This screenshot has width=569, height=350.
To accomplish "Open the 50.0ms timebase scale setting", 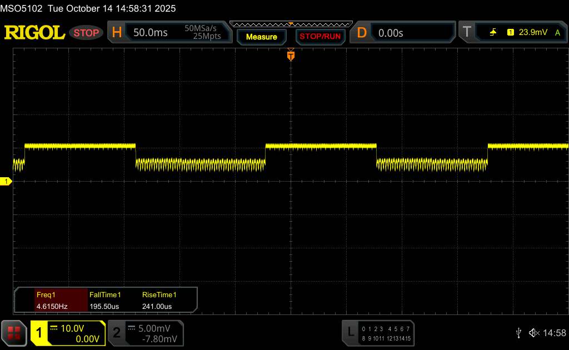I will pos(151,33).
